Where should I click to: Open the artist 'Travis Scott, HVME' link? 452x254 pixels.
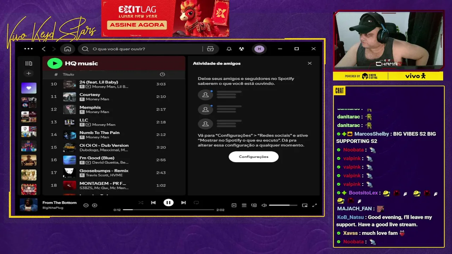tap(103, 175)
